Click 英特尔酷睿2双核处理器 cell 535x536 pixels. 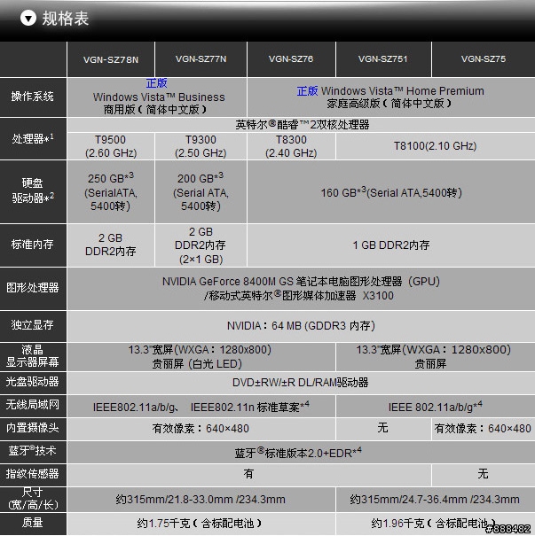[302, 125]
